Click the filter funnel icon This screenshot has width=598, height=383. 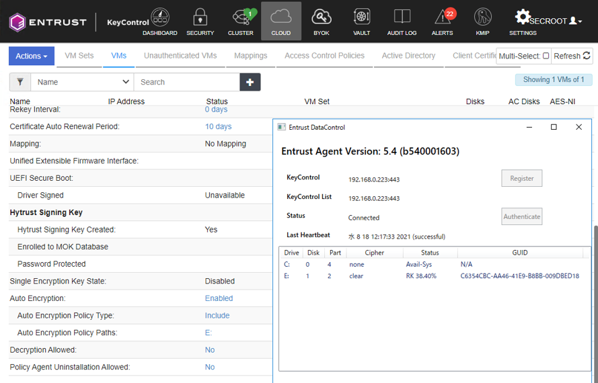click(20, 82)
